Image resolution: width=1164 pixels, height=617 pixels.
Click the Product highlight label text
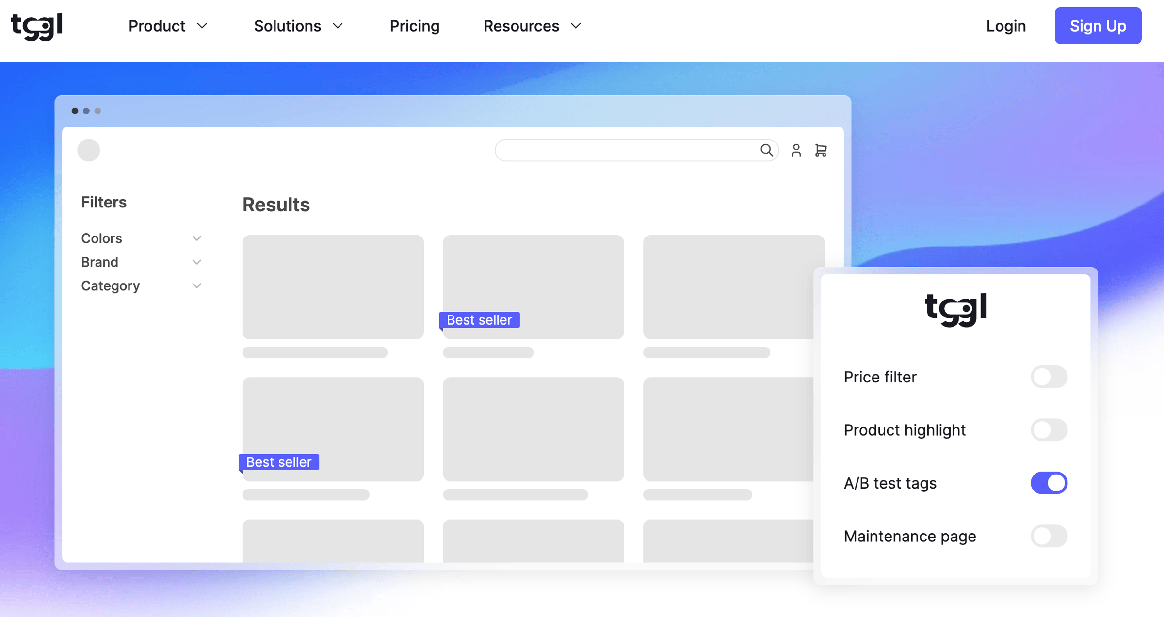[x=905, y=430]
